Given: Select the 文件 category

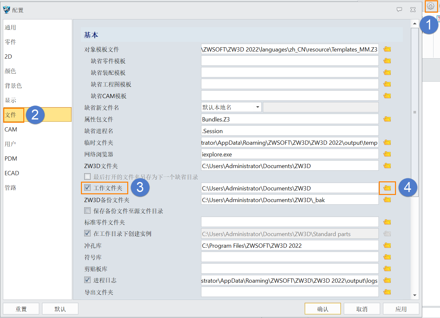Looking at the screenshot, I should coord(38,115).
